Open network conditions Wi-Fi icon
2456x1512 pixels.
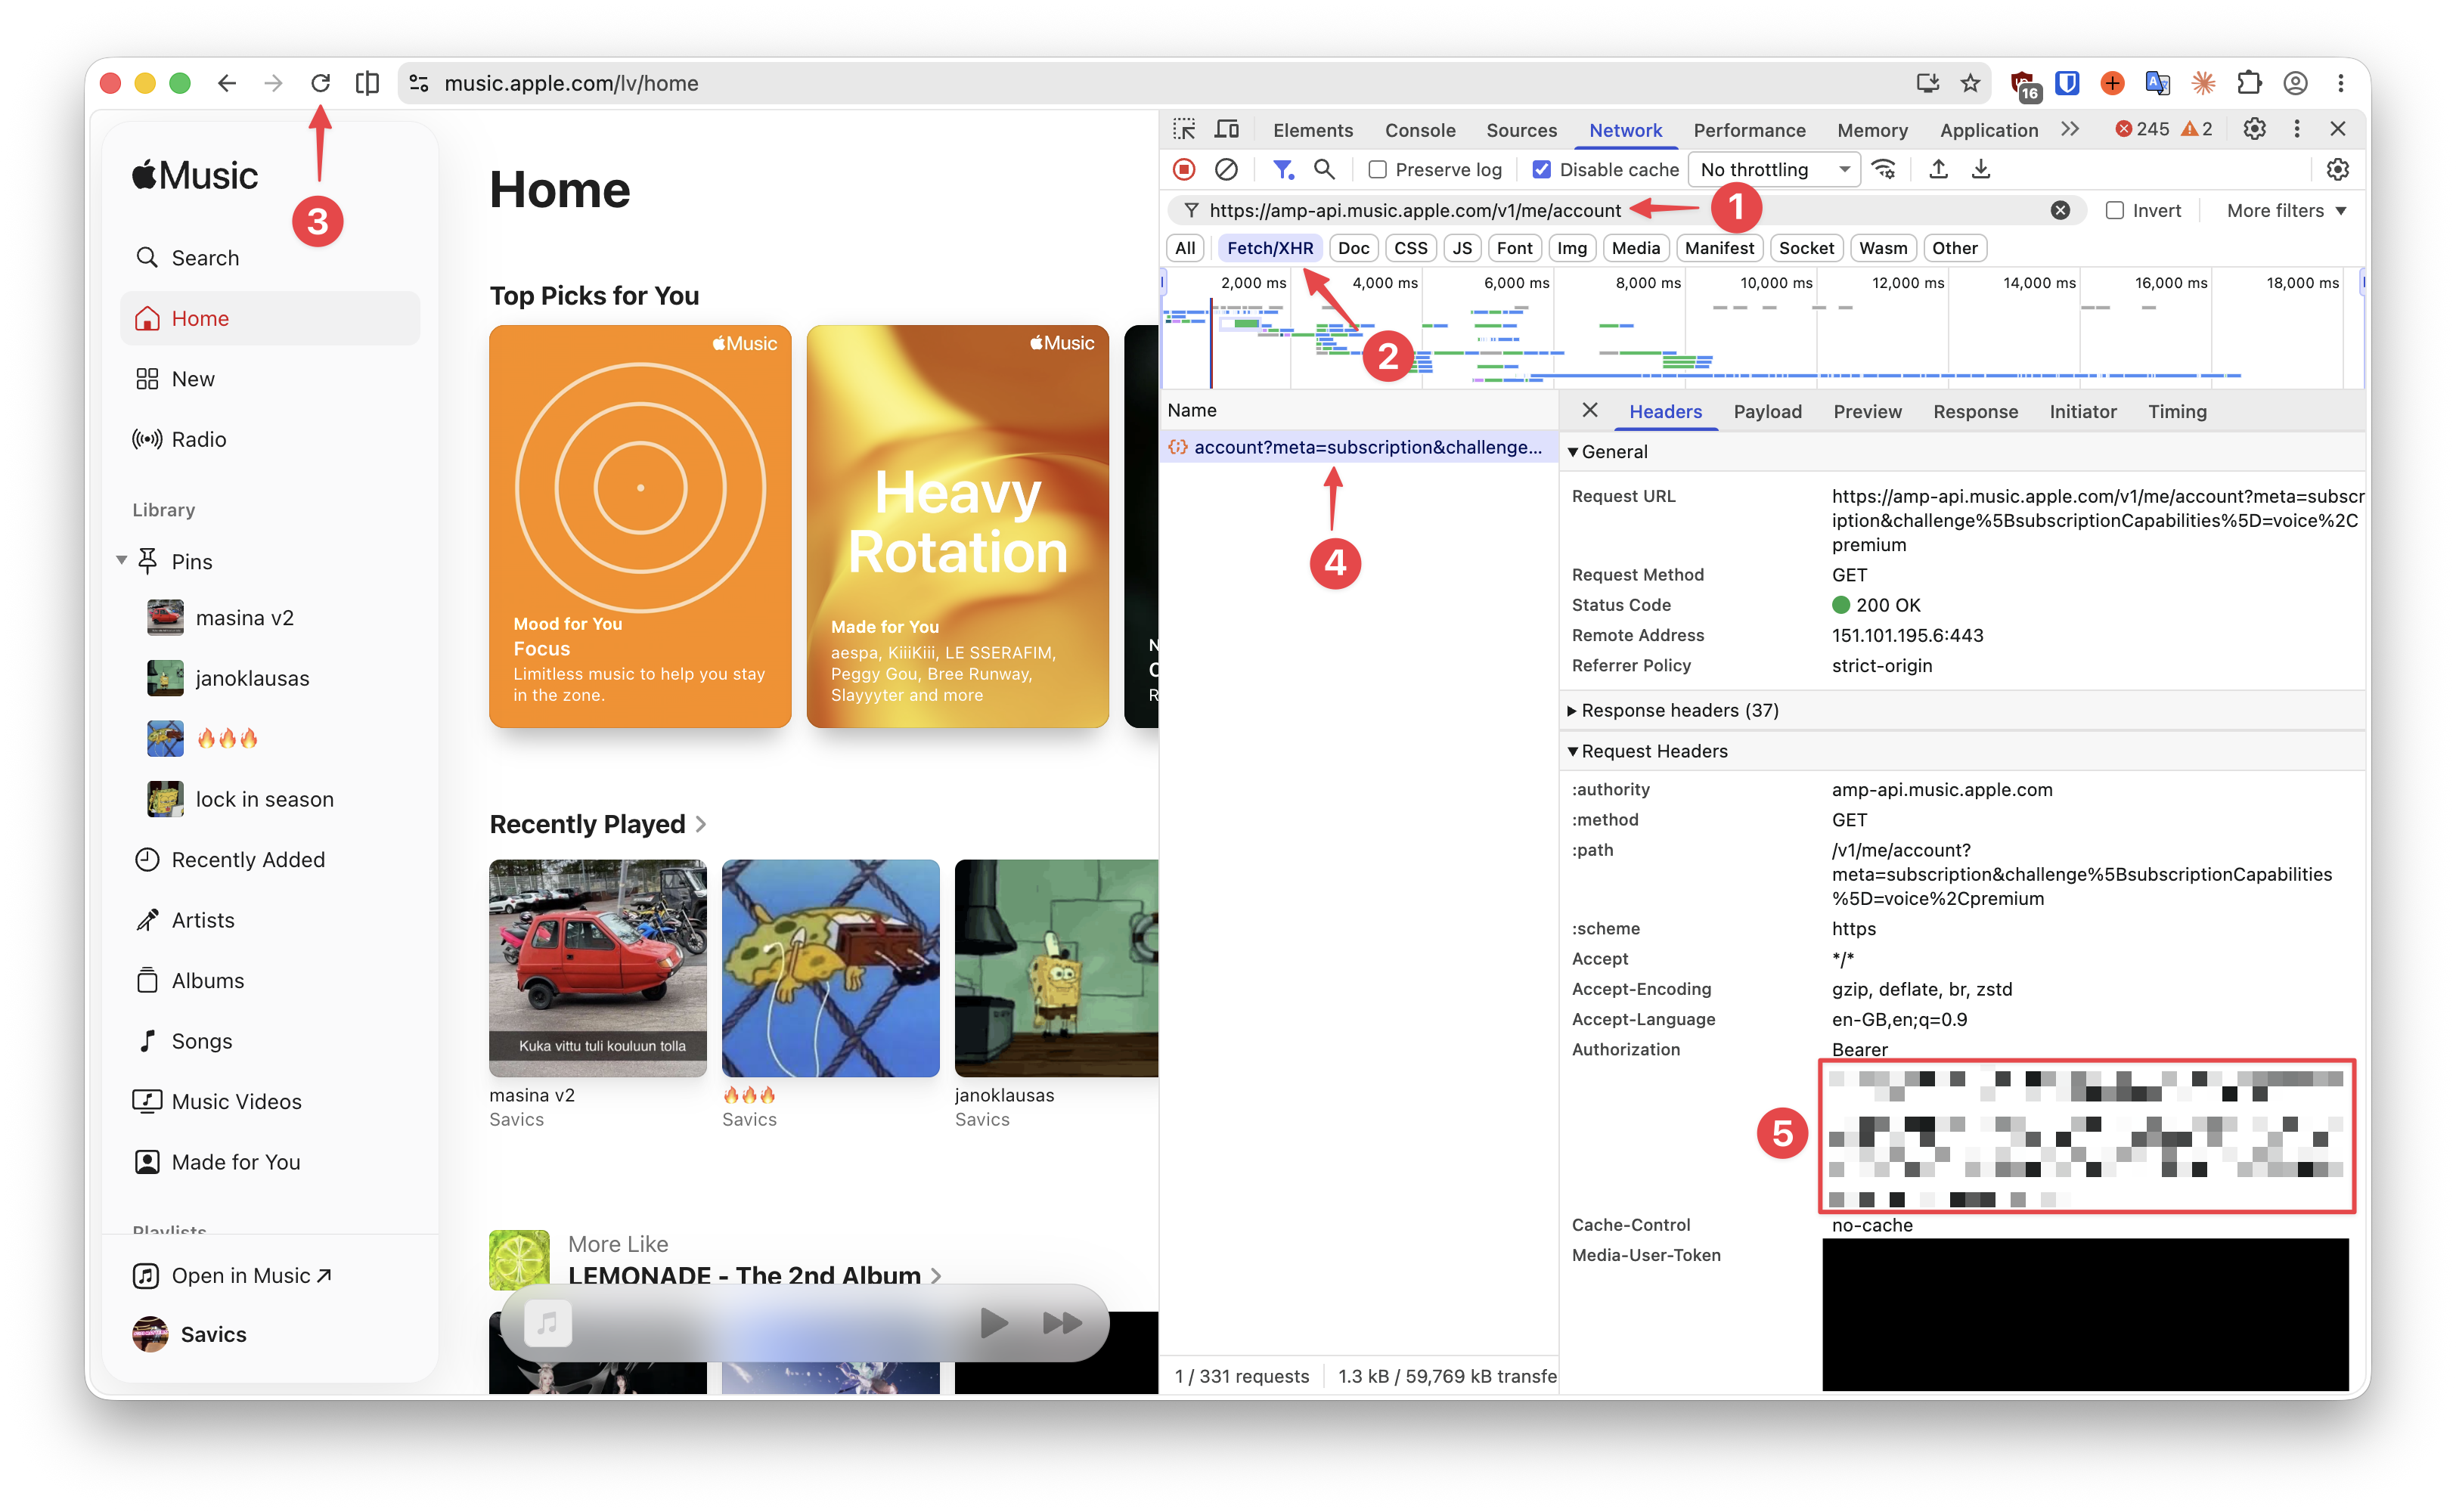click(x=1884, y=170)
